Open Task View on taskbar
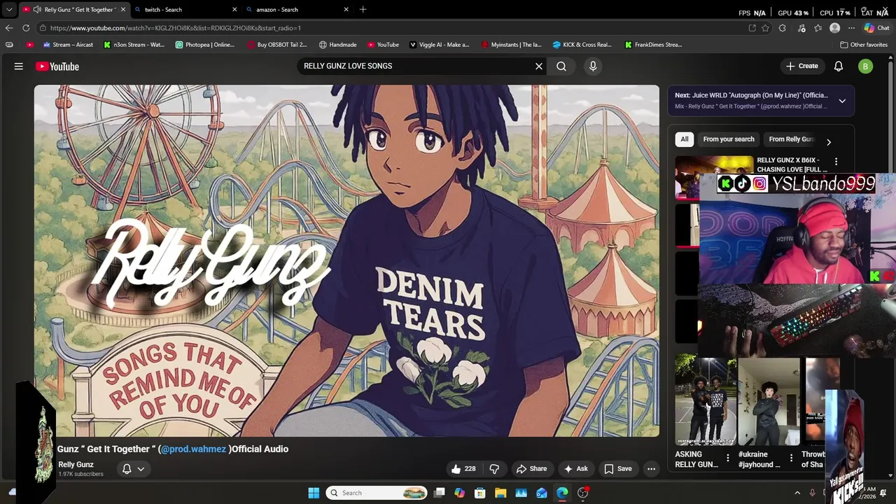Viewport: 896px width, 504px height. tap(439, 493)
